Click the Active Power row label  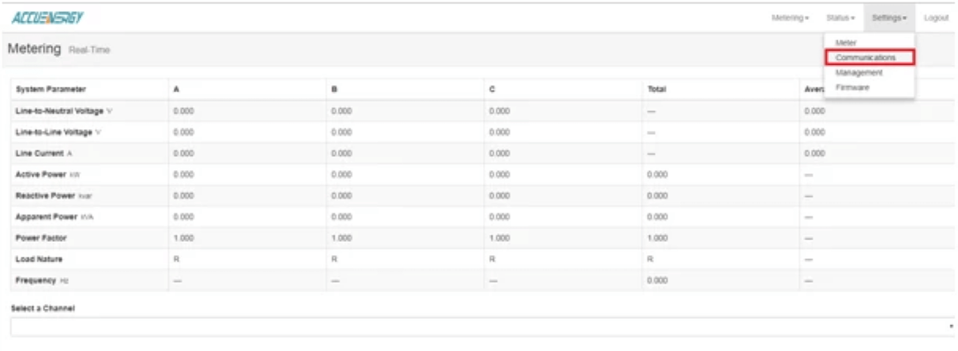(41, 174)
